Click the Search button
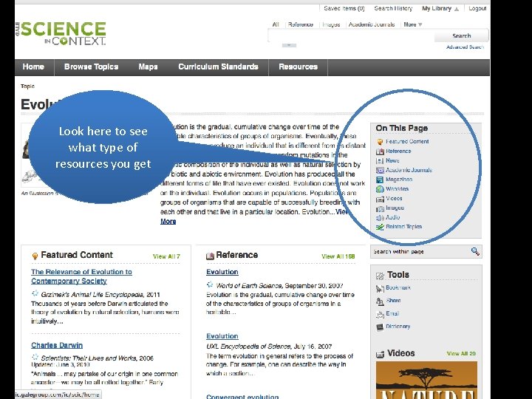Viewport: 532px width, 399px height. pyautogui.click(x=461, y=35)
